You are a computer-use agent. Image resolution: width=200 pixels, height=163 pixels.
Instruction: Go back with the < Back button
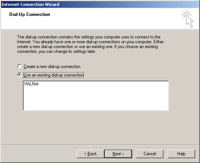click(90, 154)
